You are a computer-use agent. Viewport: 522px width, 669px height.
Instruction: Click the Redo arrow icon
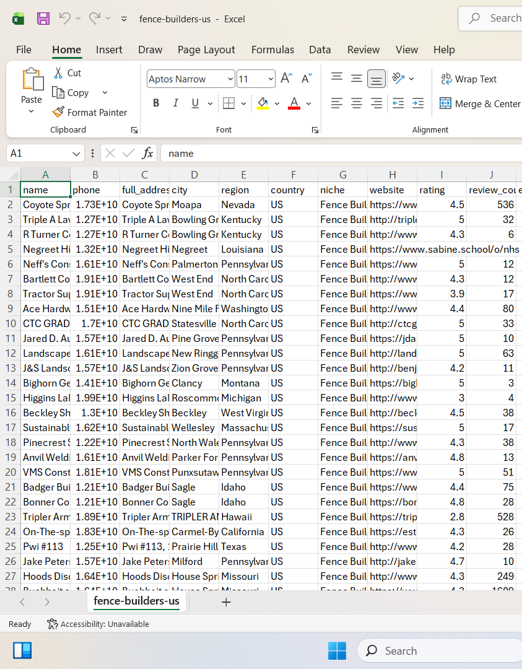95,18
